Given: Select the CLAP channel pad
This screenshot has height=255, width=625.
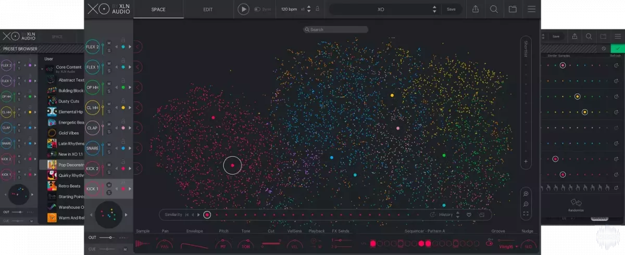Looking at the screenshot, I should pos(93,128).
